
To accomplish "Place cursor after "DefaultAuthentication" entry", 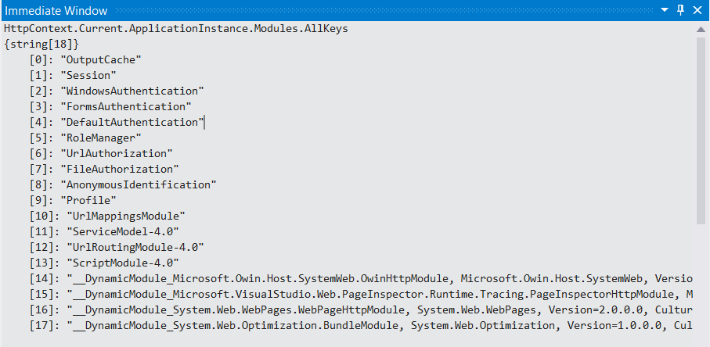I will [204, 122].
